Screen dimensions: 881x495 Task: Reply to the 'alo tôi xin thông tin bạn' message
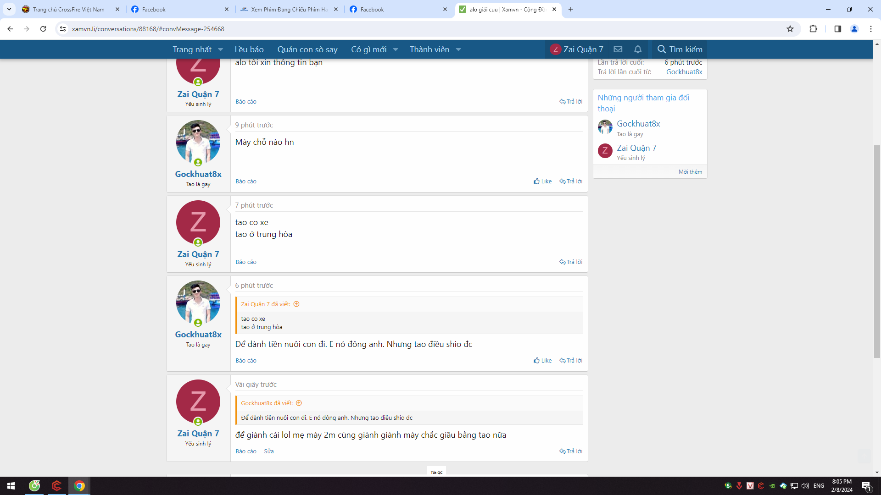571,102
